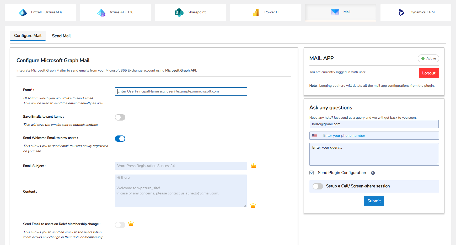Select the EntraID (AzureAD) integration icon
This screenshot has width=456, height=245.
point(23,12)
